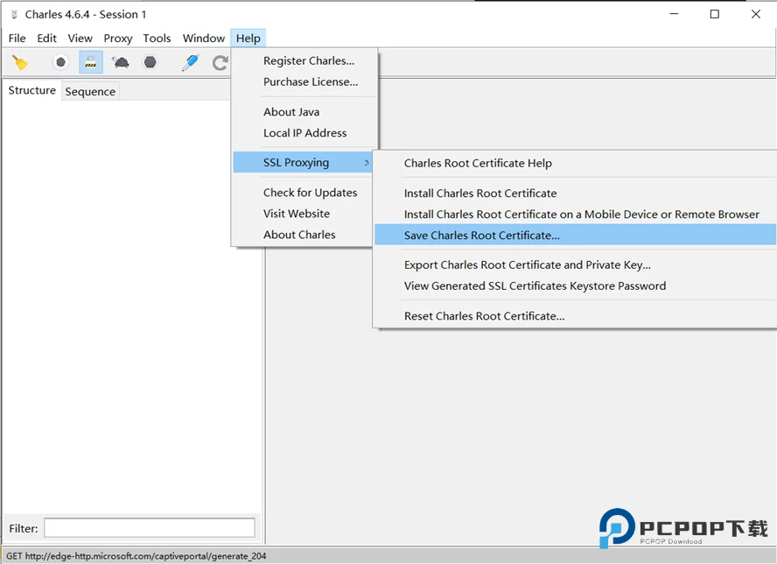Click the round Start Recording button
777x564 pixels.
tap(60, 62)
